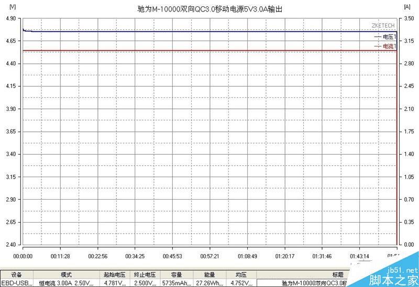Click the 0.00 current axis label
Screen dimensions: 419x287
409,245
